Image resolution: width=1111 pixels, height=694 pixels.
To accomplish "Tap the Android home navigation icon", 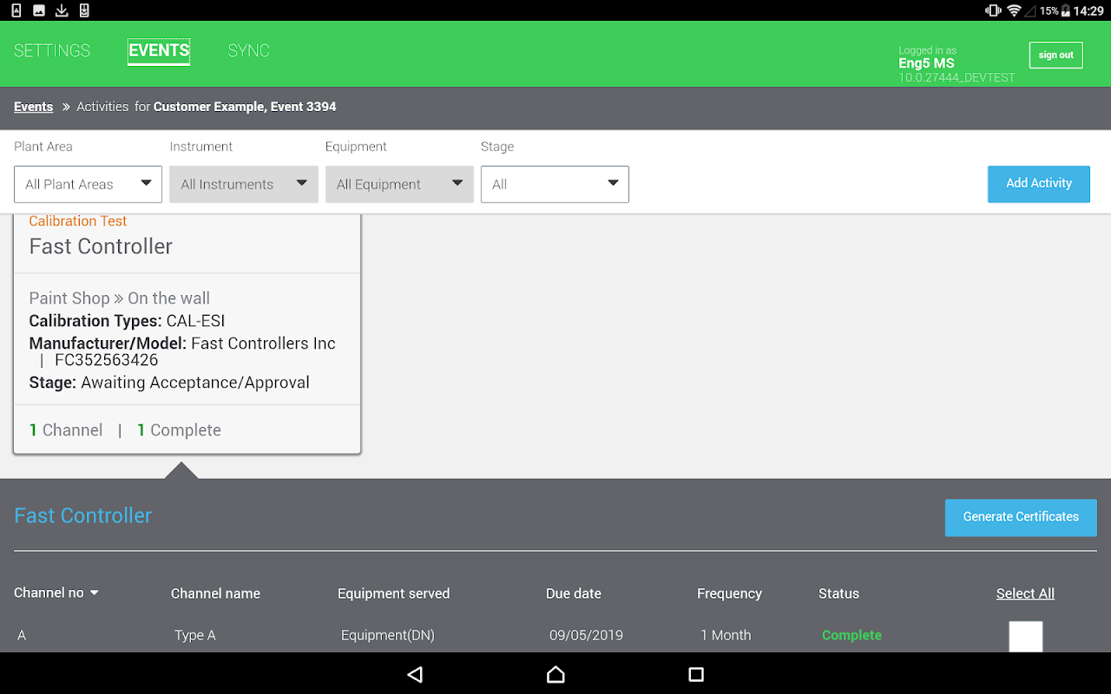I will click(555, 674).
